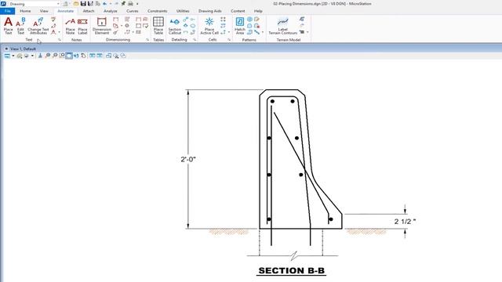Click the highlighted Fit View icon
Image resolution: width=502 pixels, height=282 pixels.
[x=69, y=56]
